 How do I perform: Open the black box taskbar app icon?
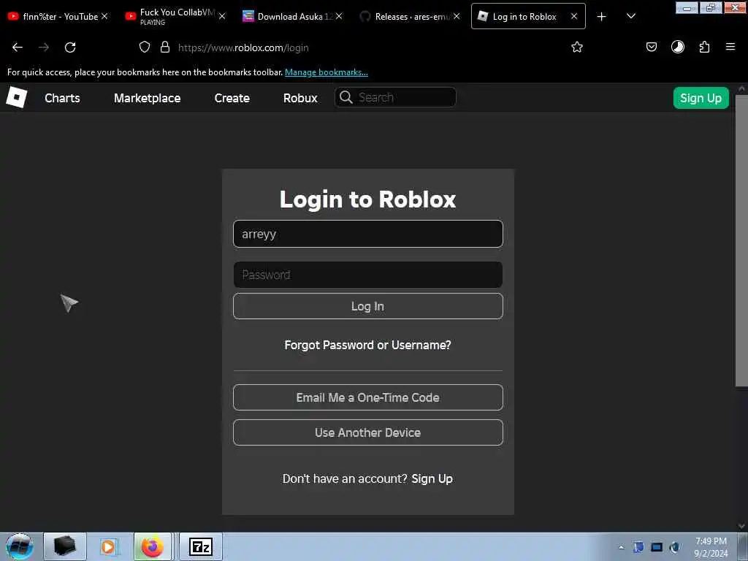pyautogui.click(x=65, y=546)
